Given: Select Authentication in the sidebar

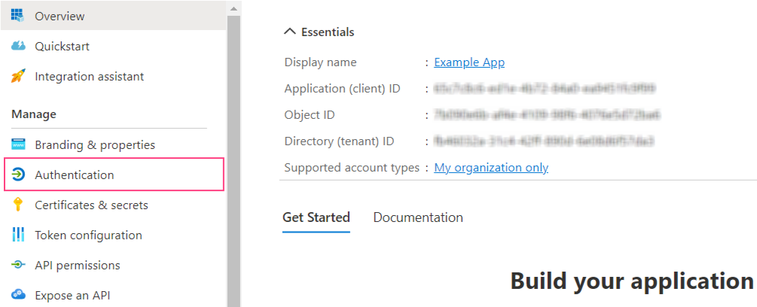Looking at the screenshot, I should click(114, 174).
